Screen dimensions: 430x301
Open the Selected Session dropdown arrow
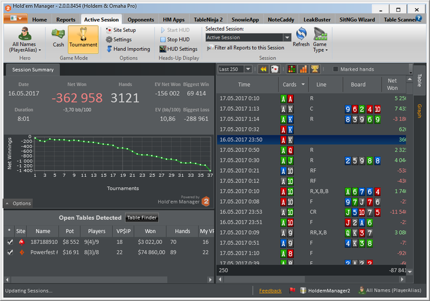(287, 37)
